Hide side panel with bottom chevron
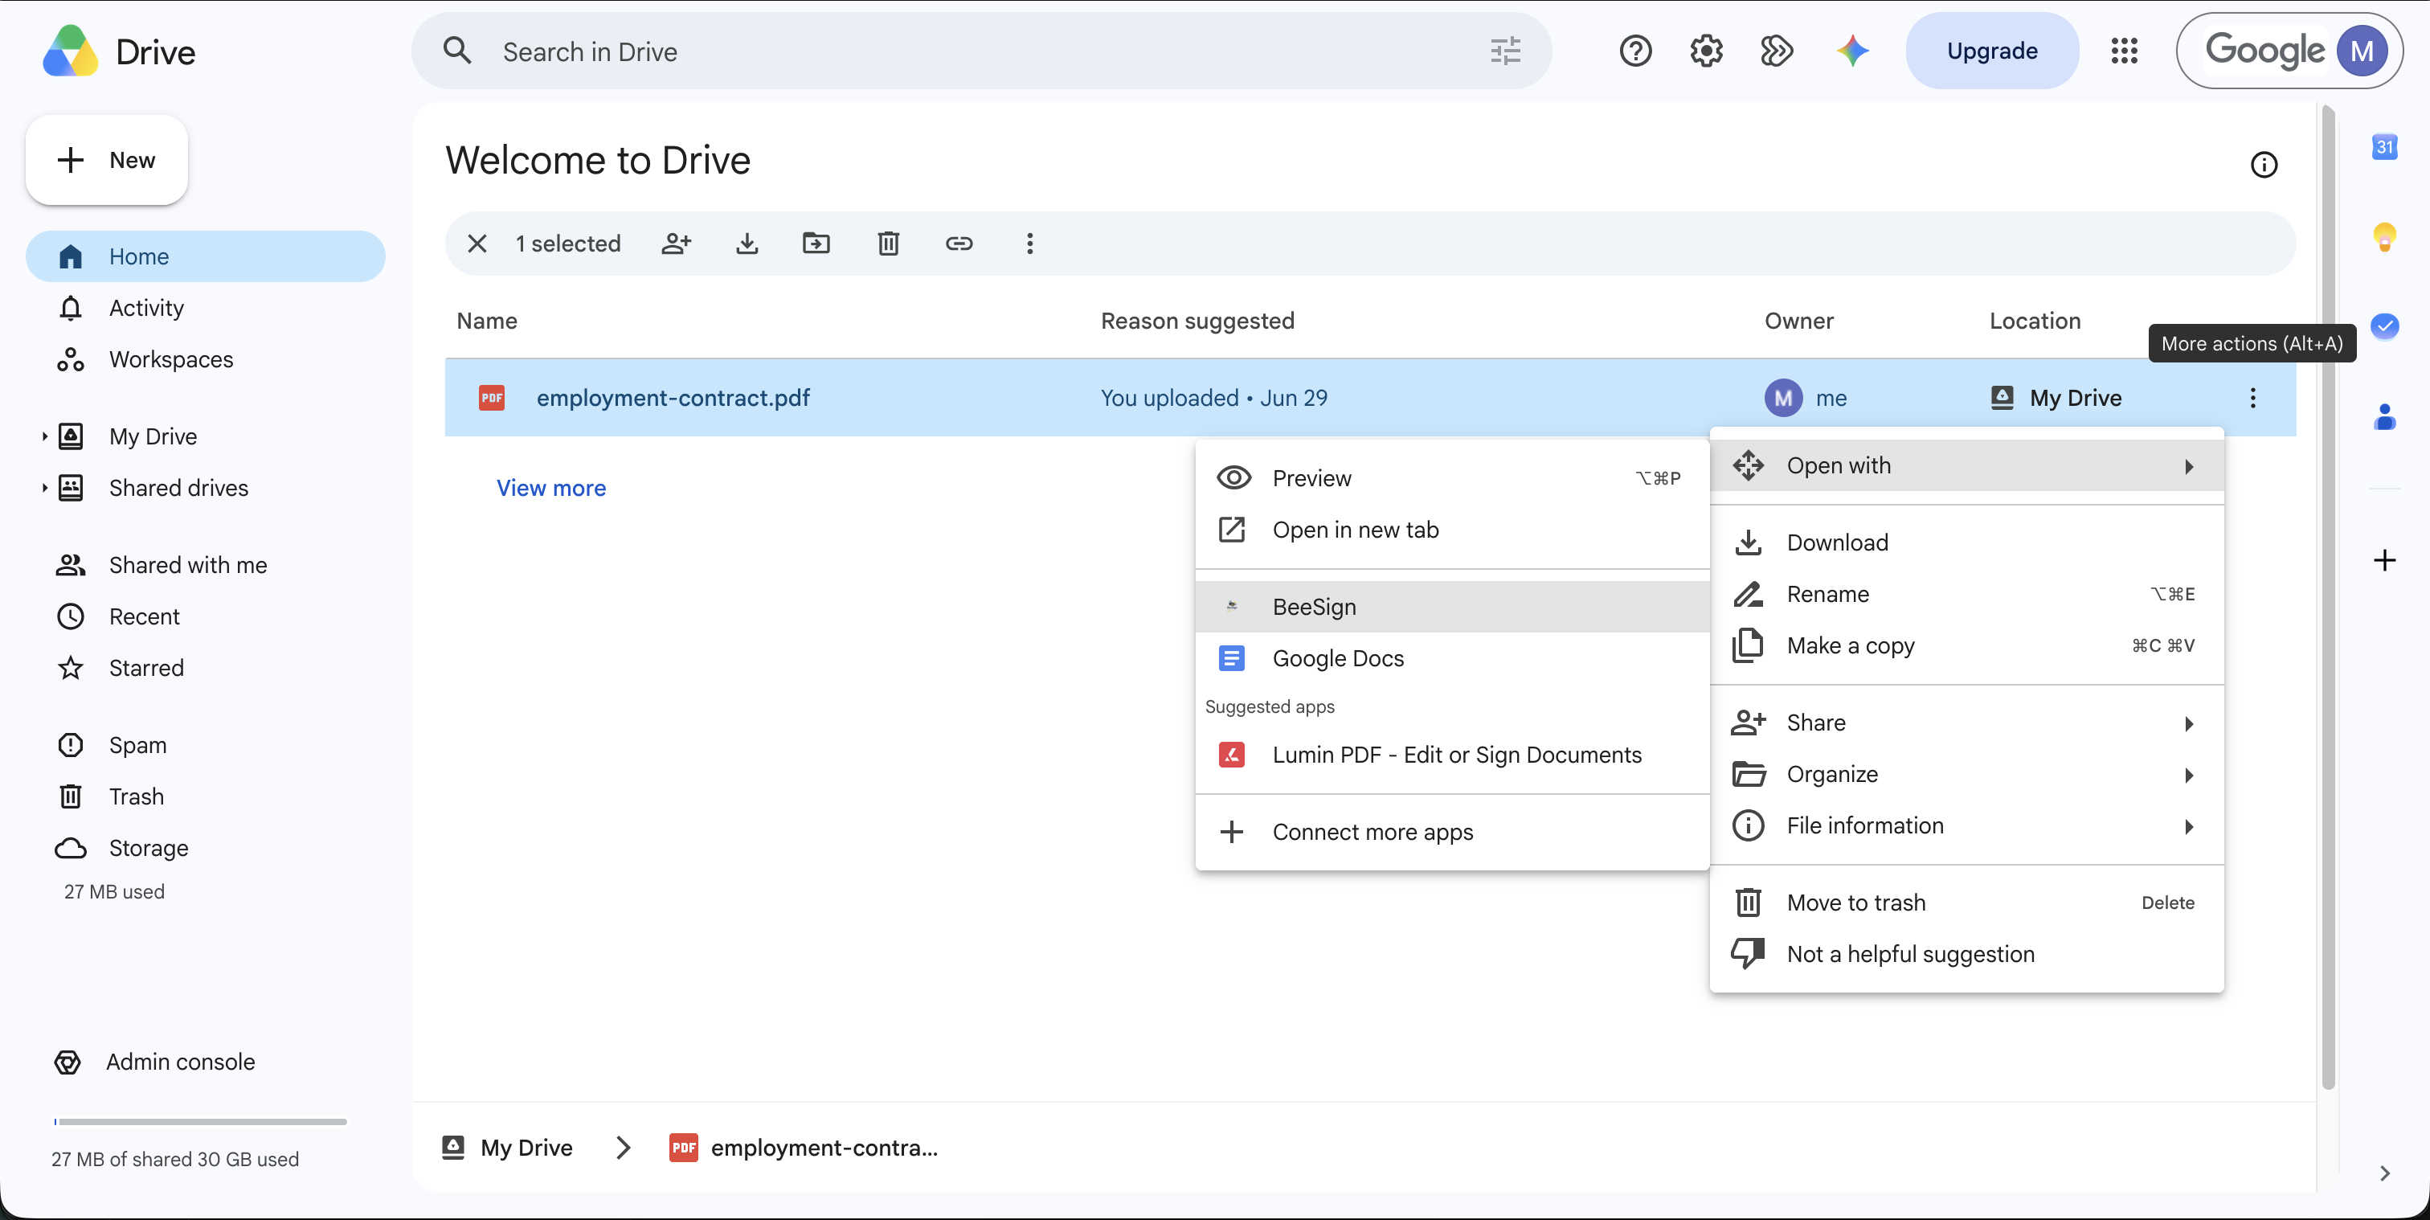Screen dimensions: 2430x1220 (2383, 1173)
